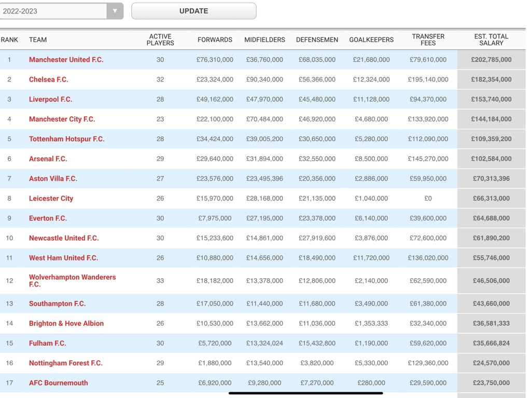The width and height of the screenshot is (531, 398).
Task: Select Leicester City transfer fees £0
Action: click(x=428, y=198)
